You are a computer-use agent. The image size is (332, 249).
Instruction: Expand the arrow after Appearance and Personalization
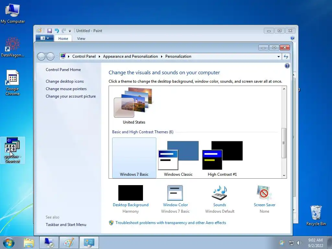coord(161,56)
